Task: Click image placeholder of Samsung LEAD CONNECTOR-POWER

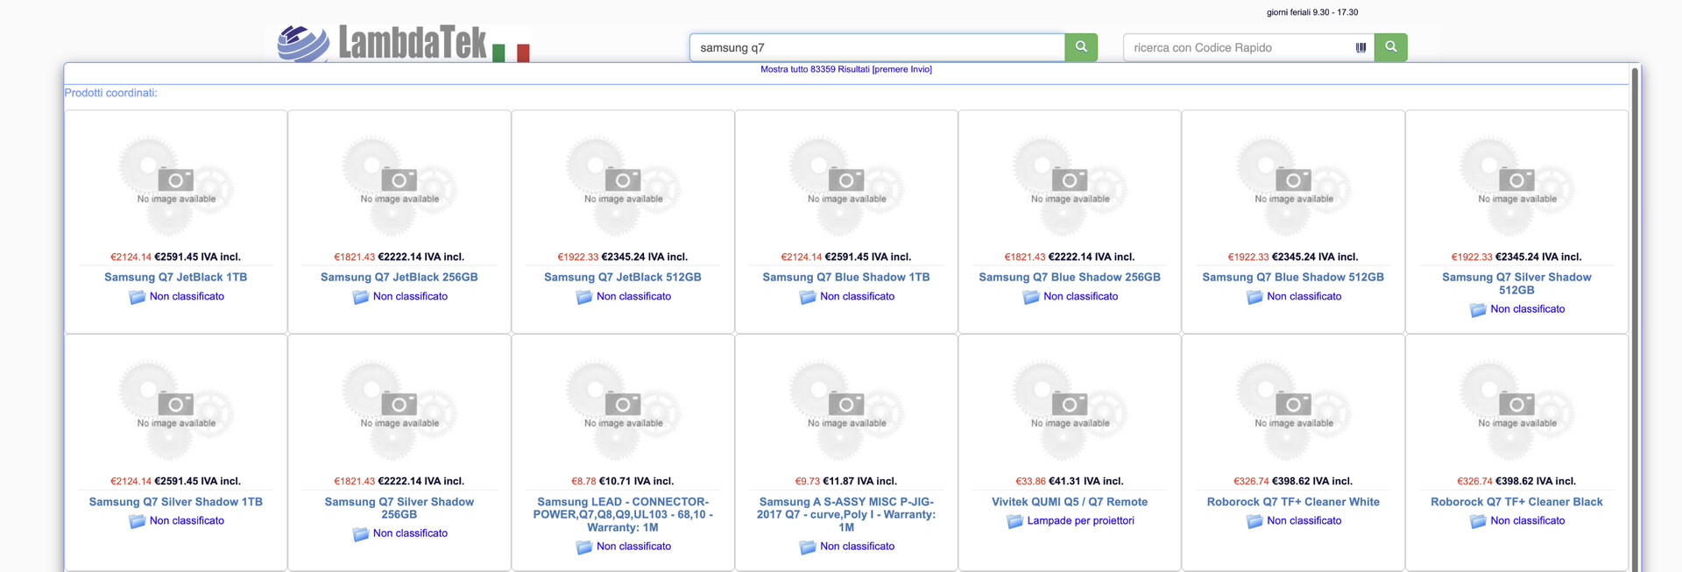Action: [623, 410]
